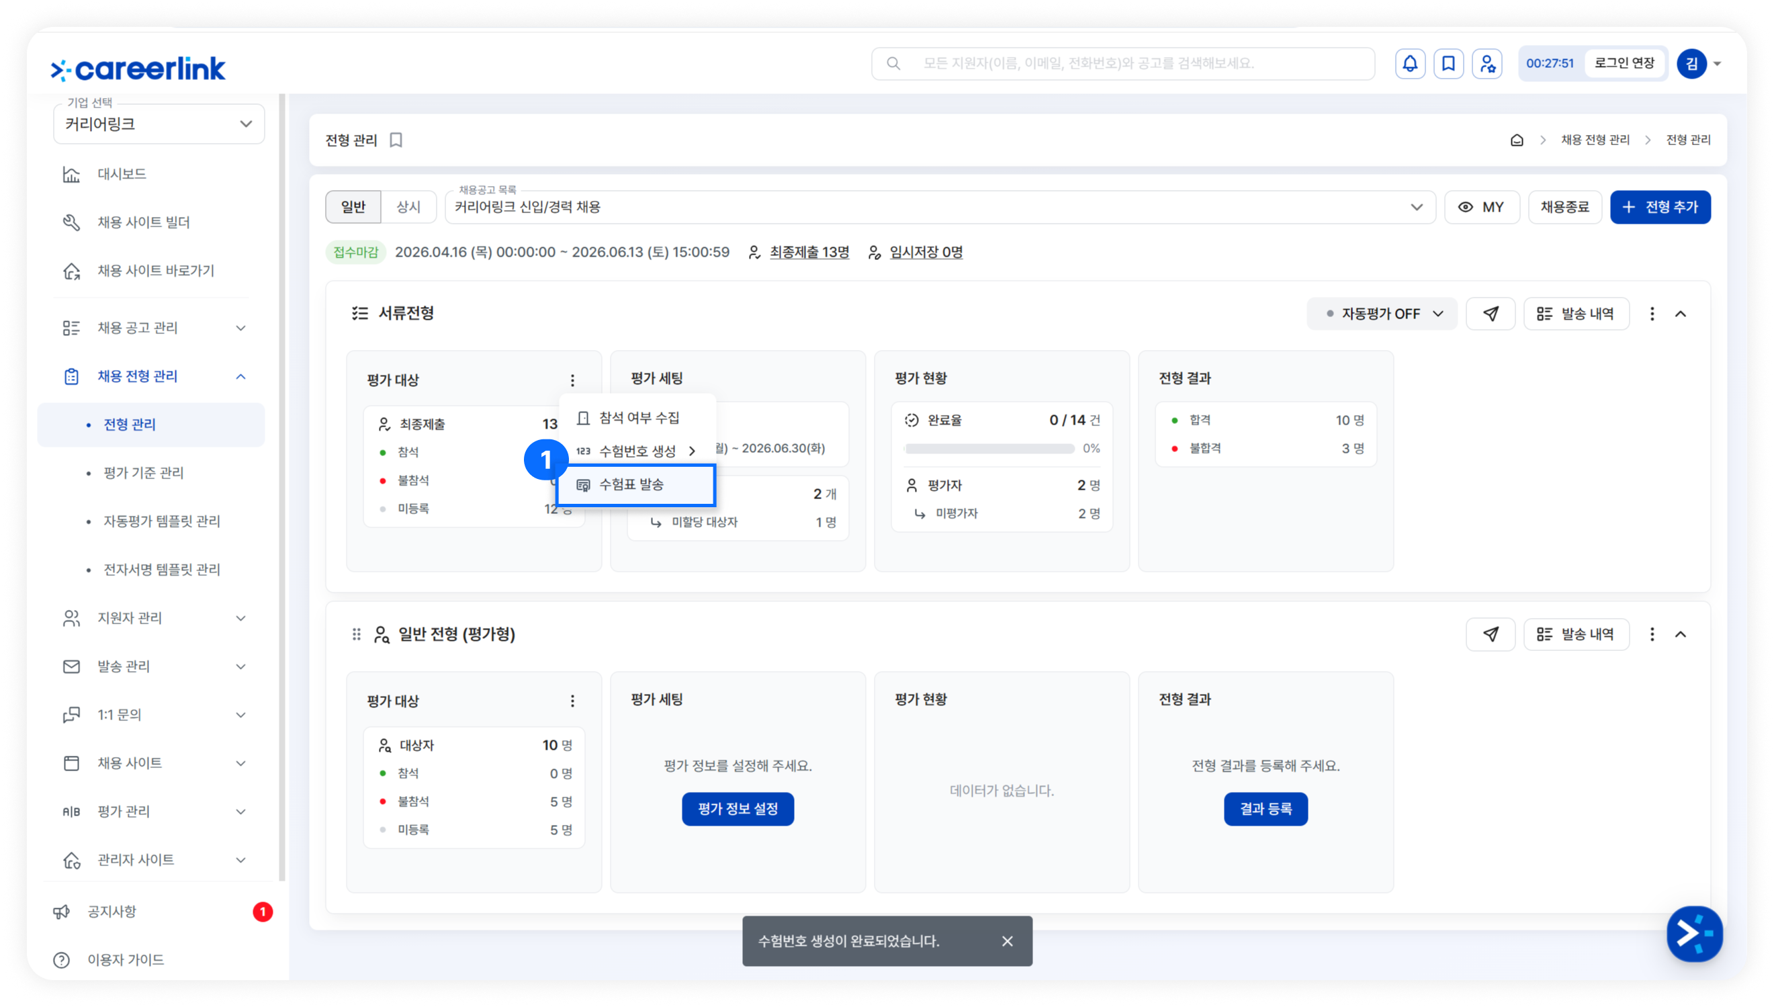Click the 결과 등록 button
This screenshot has height=1007, width=1774.
point(1265,809)
